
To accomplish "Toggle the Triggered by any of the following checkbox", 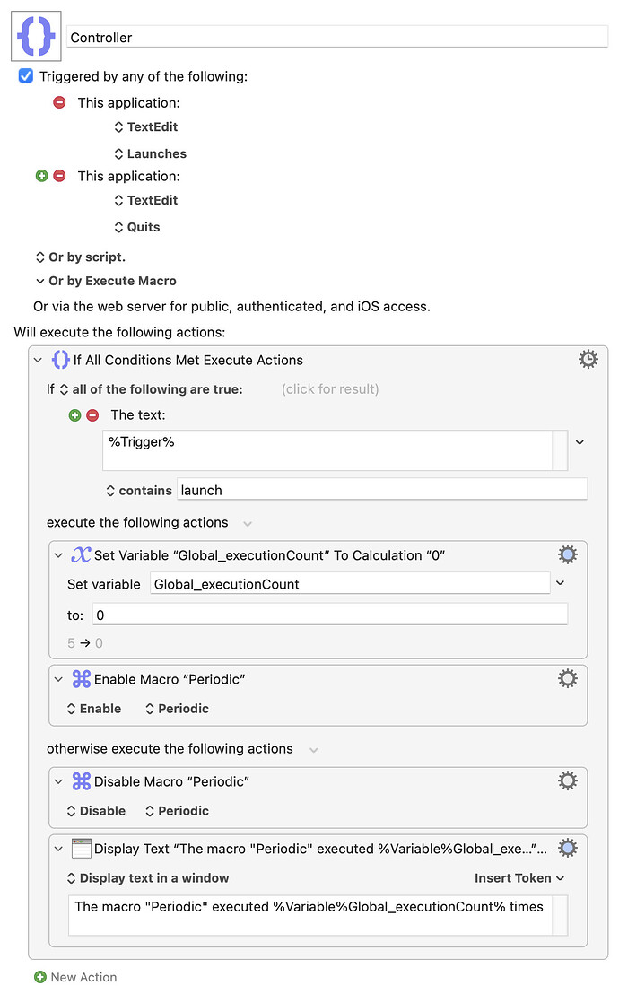I will (26, 76).
